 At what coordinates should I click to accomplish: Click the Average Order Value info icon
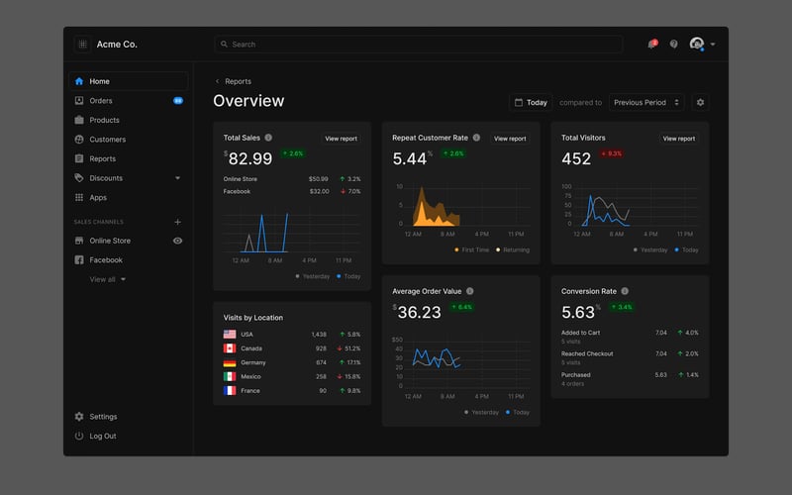469,291
